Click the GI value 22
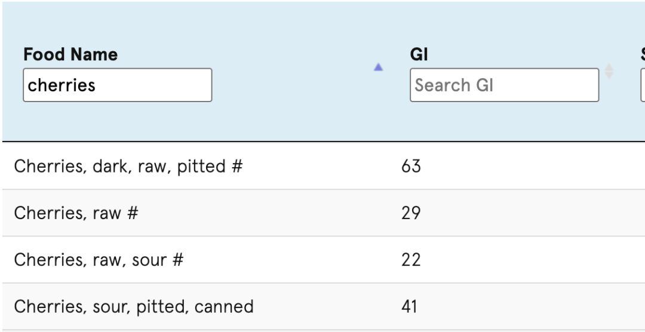The height and width of the screenshot is (332, 645). tap(411, 259)
